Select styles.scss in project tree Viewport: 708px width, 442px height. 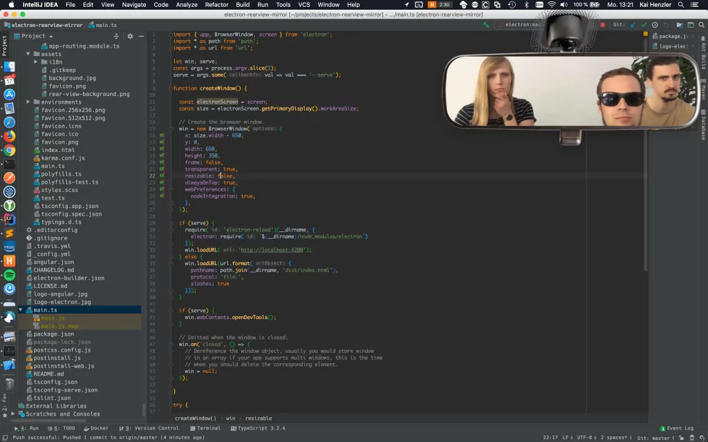tap(59, 191)
